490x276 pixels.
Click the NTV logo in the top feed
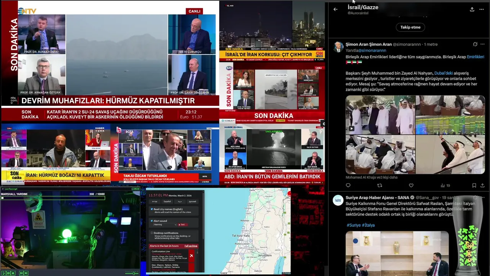coord(27,11)
